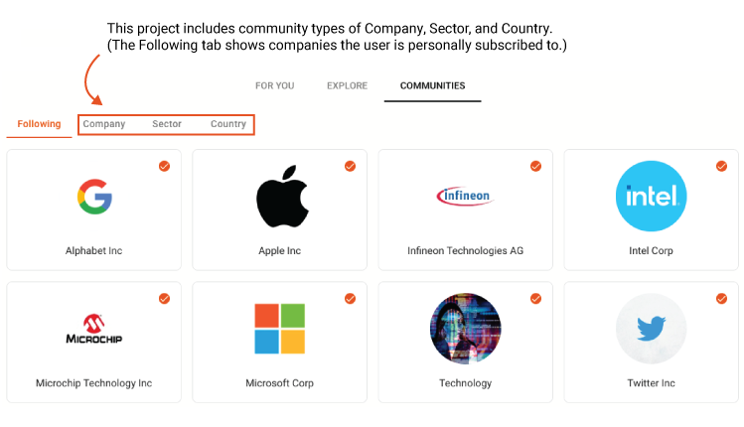Toggle the checkmark on Intel Corp card
Image resolution: width=744 pixels, height=427 pixels.
click(722, 166)
